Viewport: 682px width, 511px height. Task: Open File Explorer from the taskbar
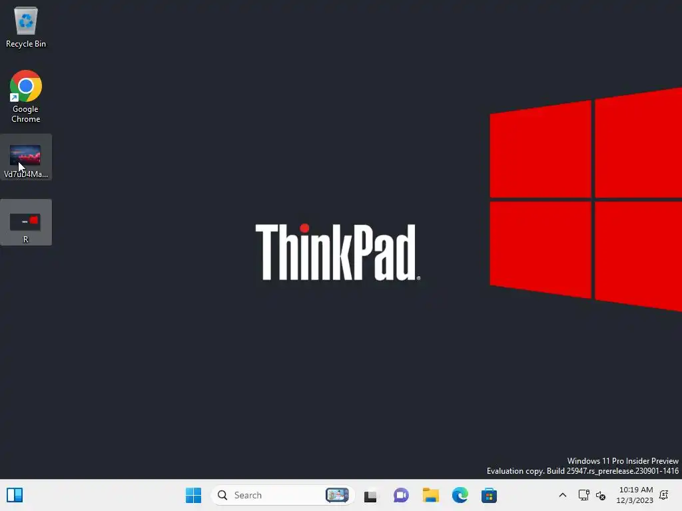coord(431,495)
